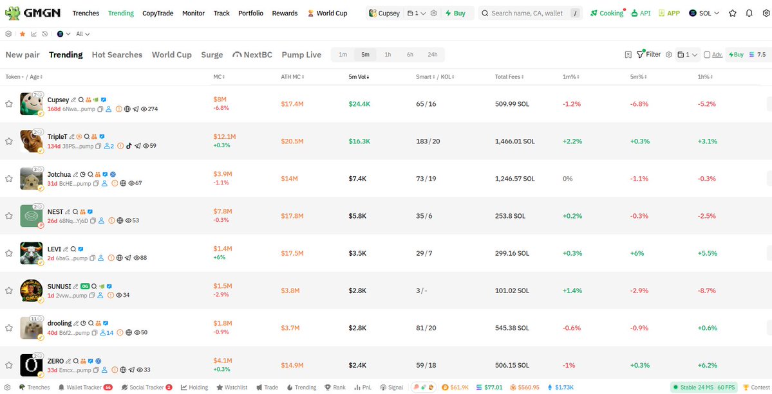Click the chart icon in the sub-toolbar
772x394 pixels.
coord(34,34)
